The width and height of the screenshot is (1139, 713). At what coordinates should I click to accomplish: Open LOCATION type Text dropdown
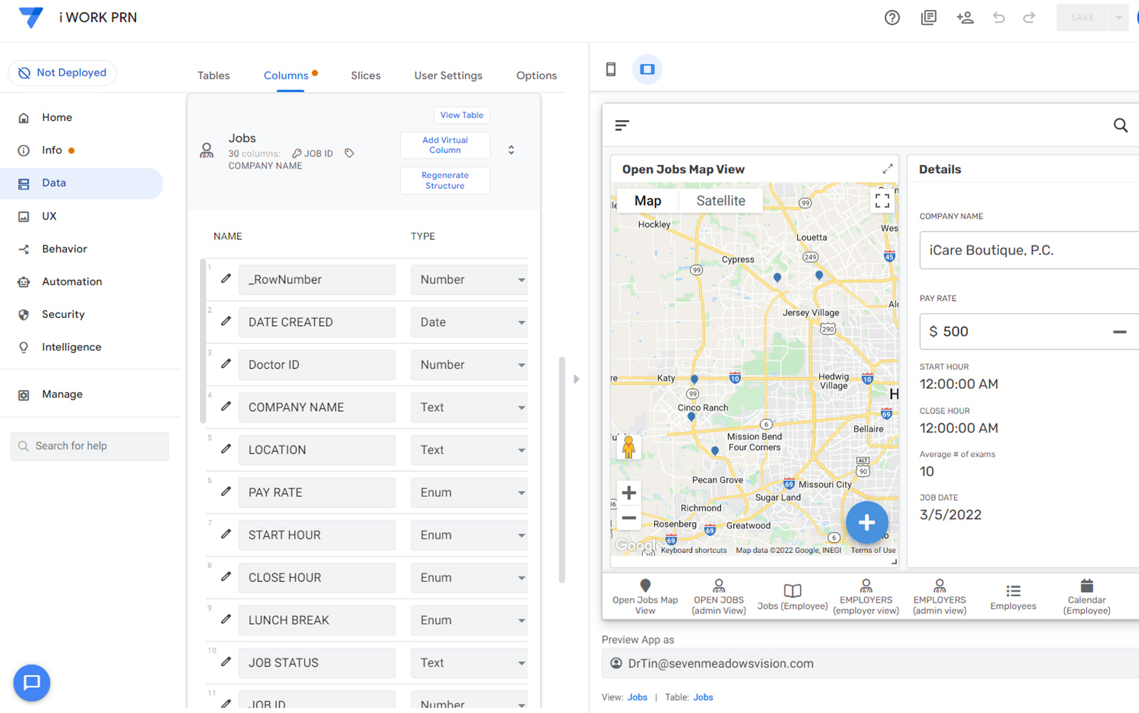469,450
